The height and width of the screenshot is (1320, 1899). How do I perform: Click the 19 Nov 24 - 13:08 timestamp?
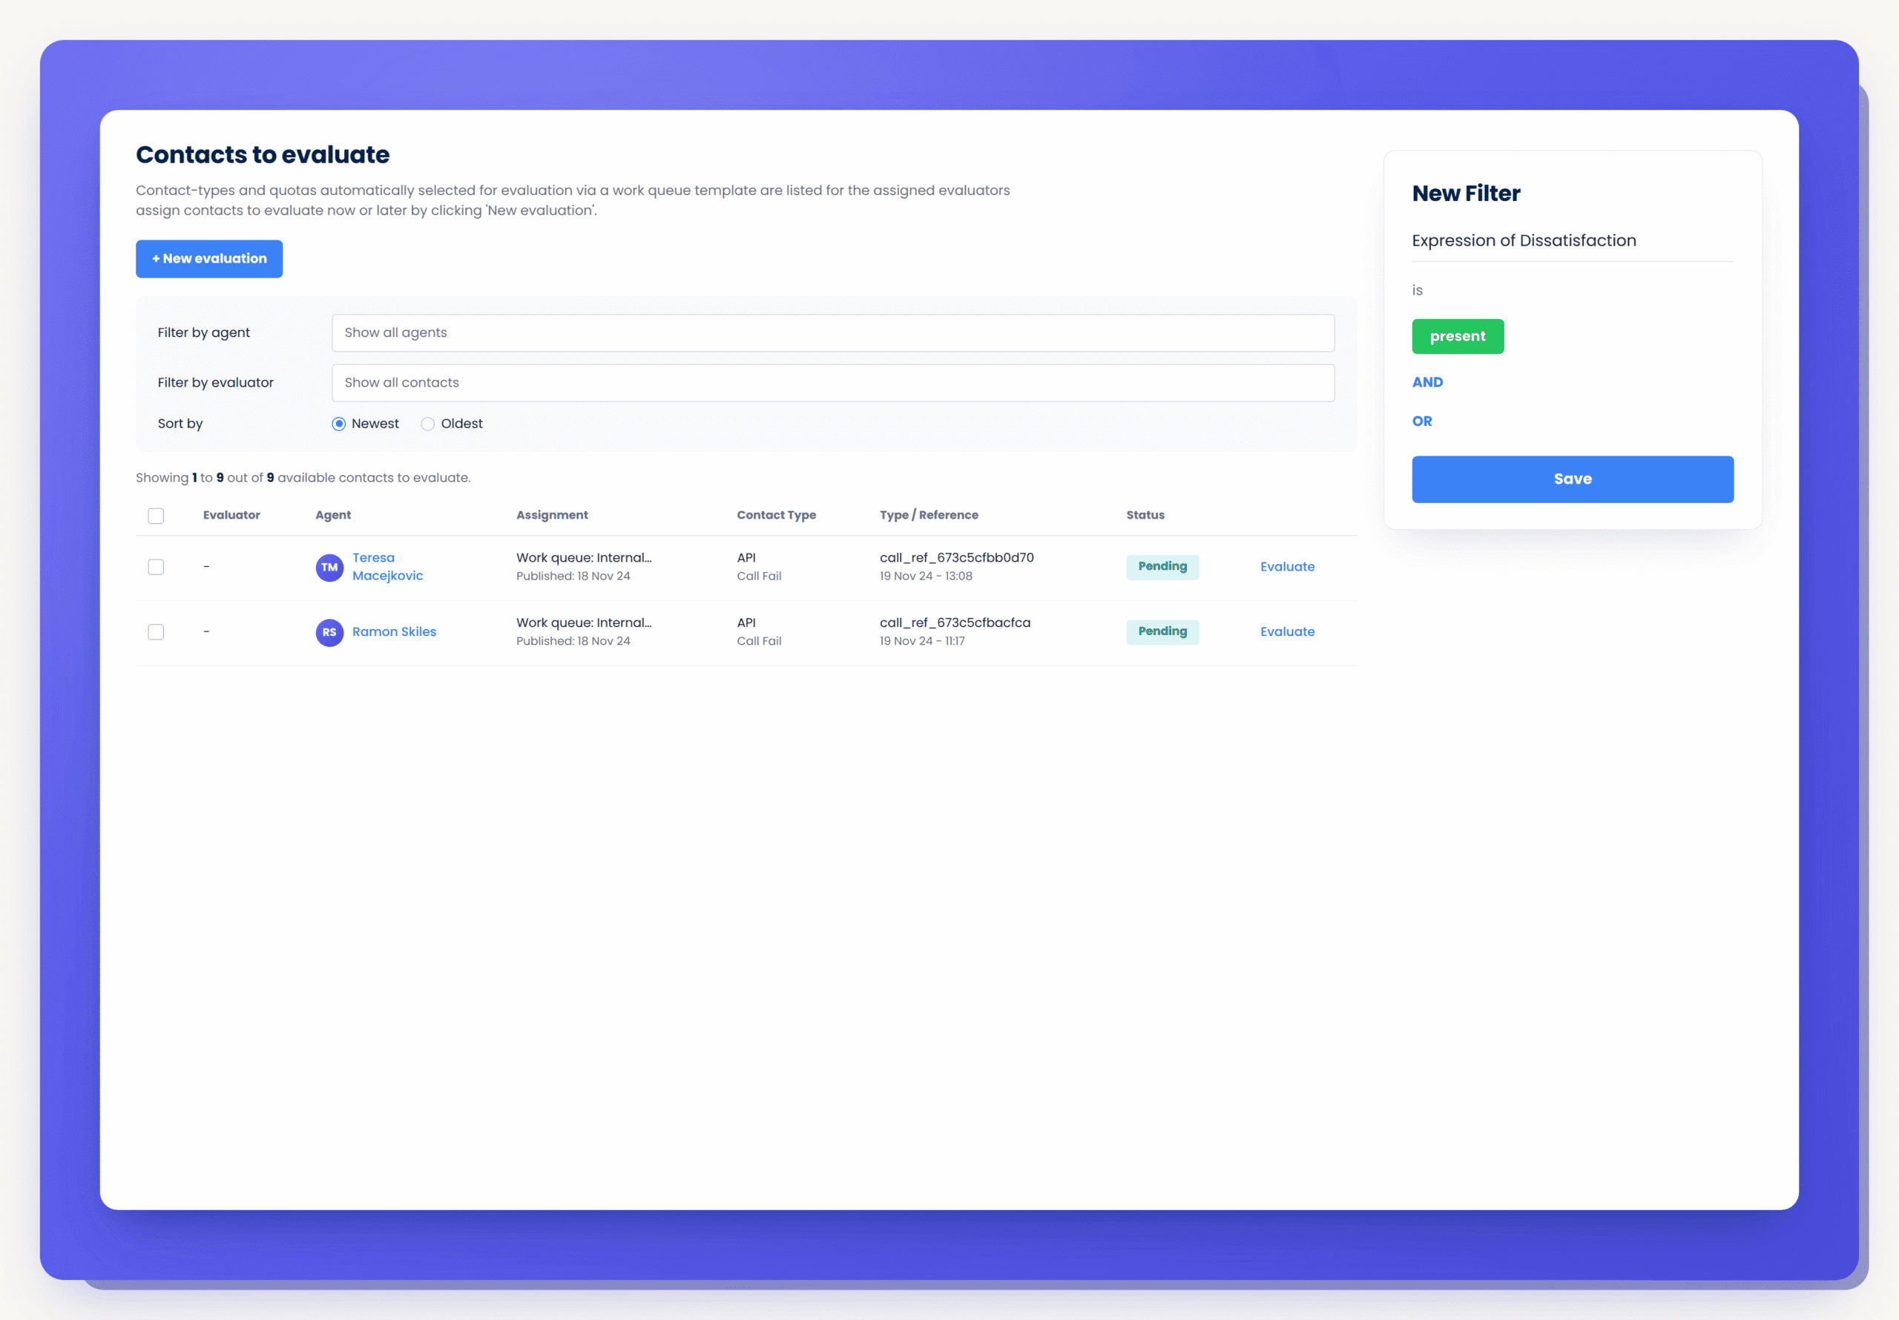point(926,577)
